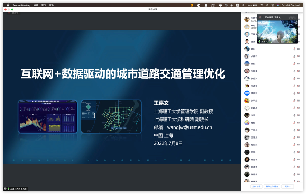Open macOS Spotlight search icon
This screenshot has height=194, width=306.
[x=267, y=5]
